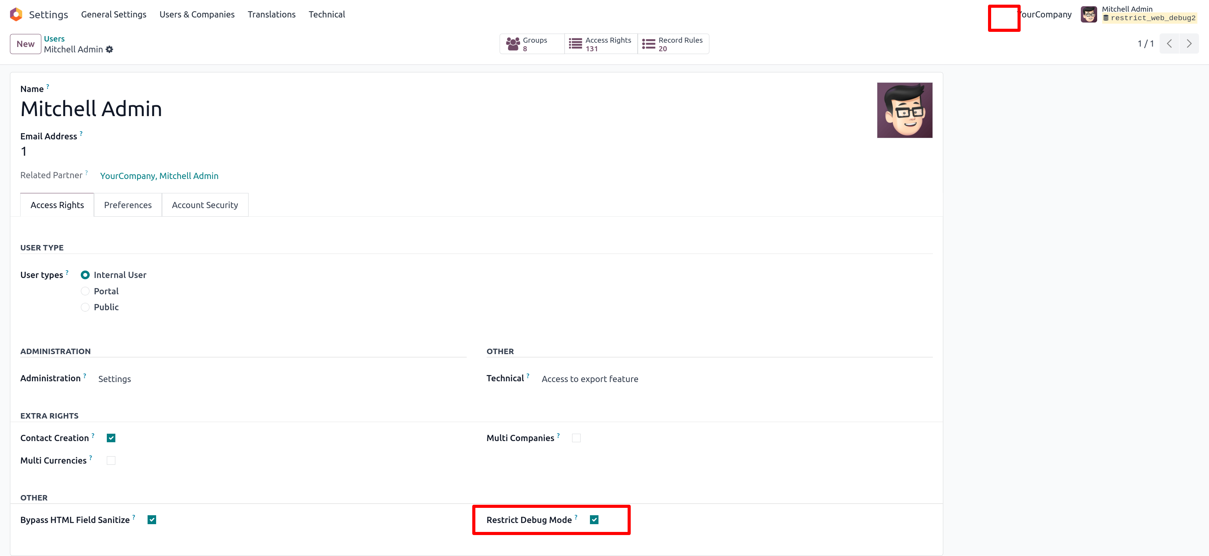The height and width of the screenshot is (556, 1209).
Task: Select the Portal user type radio
Action: [85, 291]
